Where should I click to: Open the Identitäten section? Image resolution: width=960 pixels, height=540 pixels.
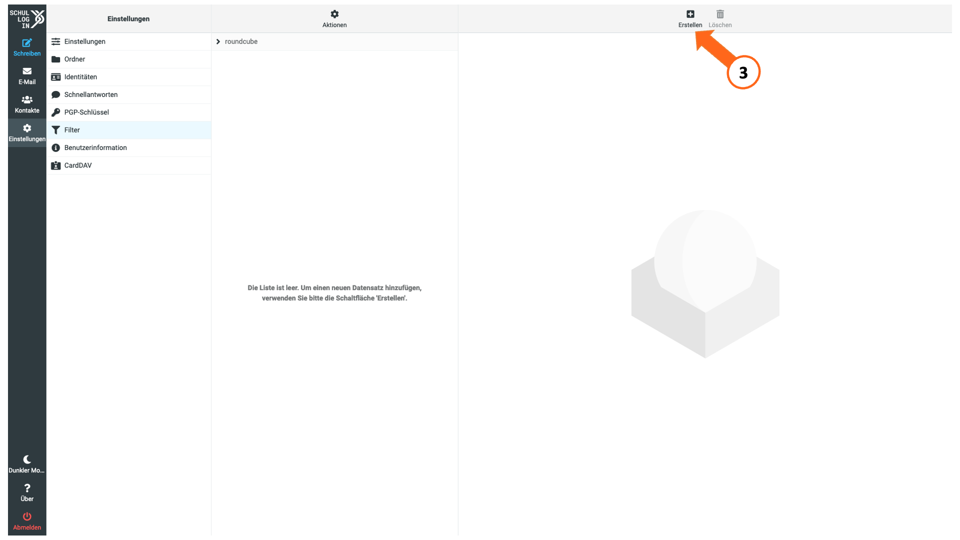coord(129,77)
